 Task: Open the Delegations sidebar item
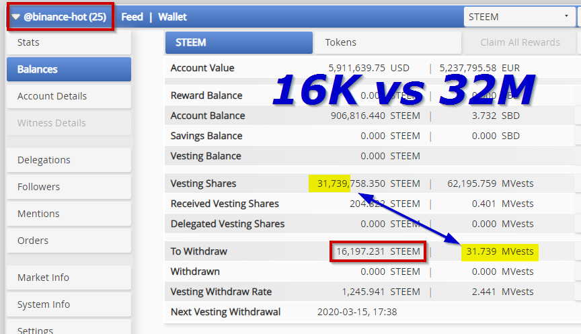click(x=69, y=160)
